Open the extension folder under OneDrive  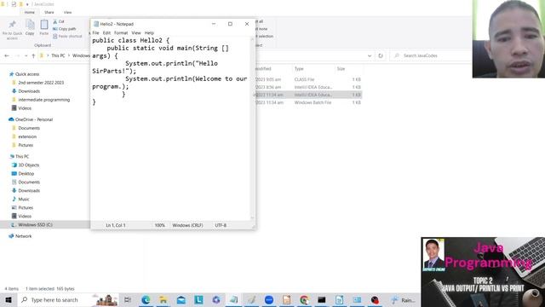coord(27,136)
